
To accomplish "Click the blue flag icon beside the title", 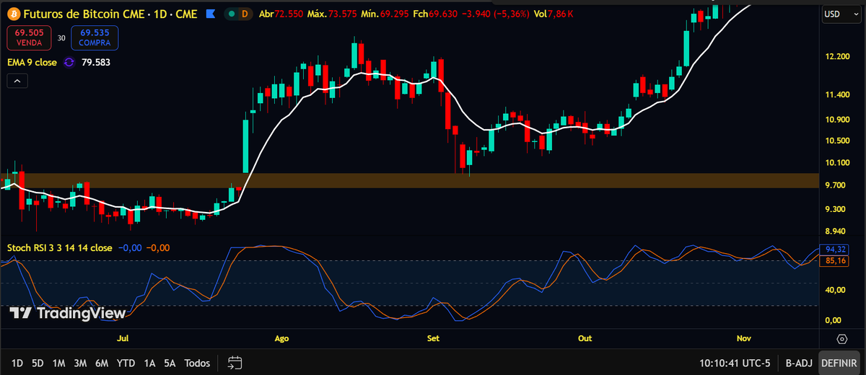I will click(x=210, y=14).
